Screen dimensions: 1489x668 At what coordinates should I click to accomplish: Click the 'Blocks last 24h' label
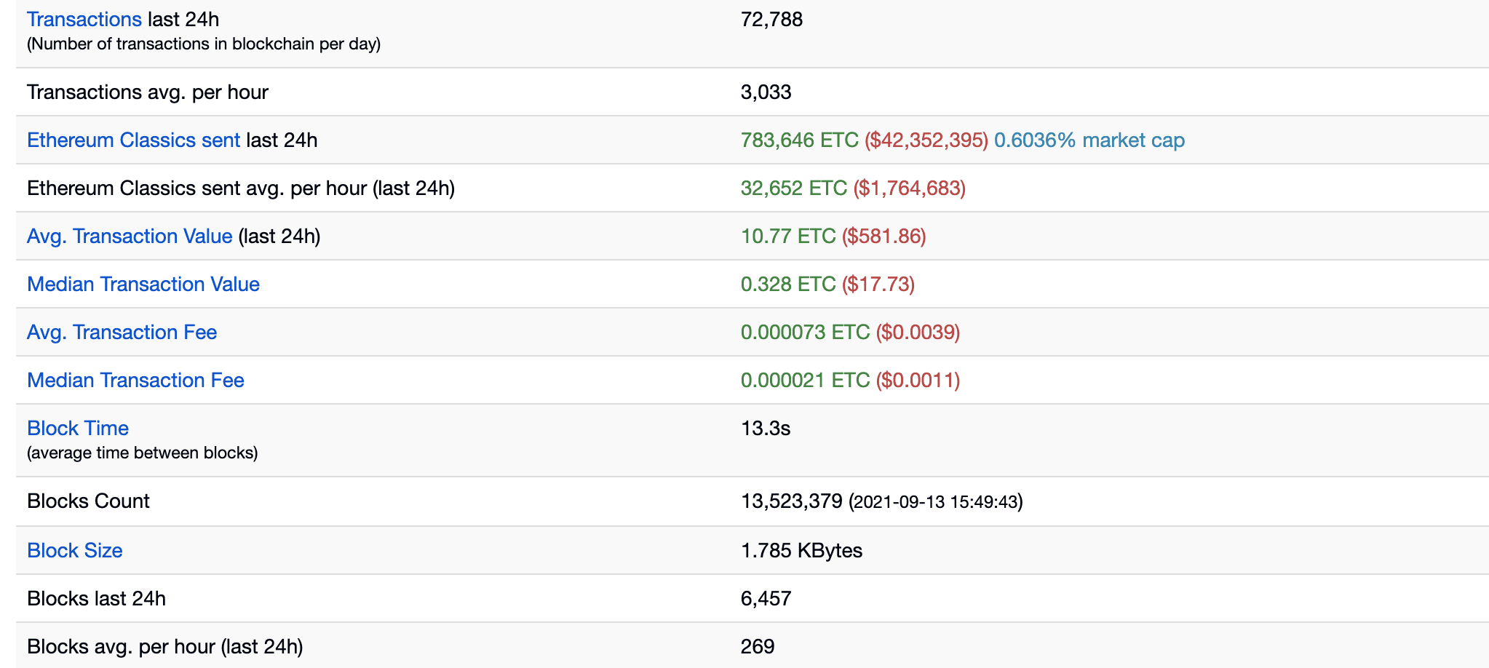[x=96, y=598]
